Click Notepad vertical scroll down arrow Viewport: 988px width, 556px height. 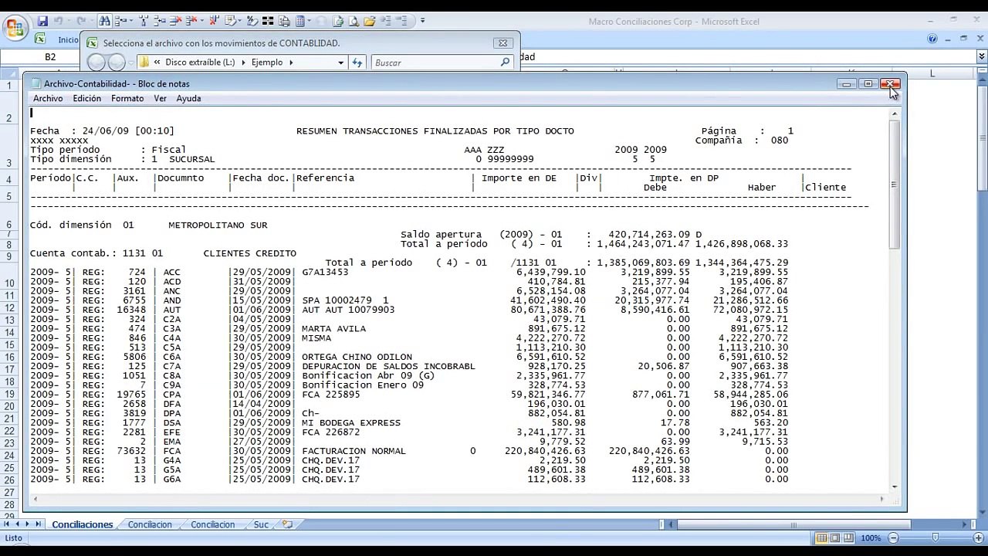pos(894,486)
